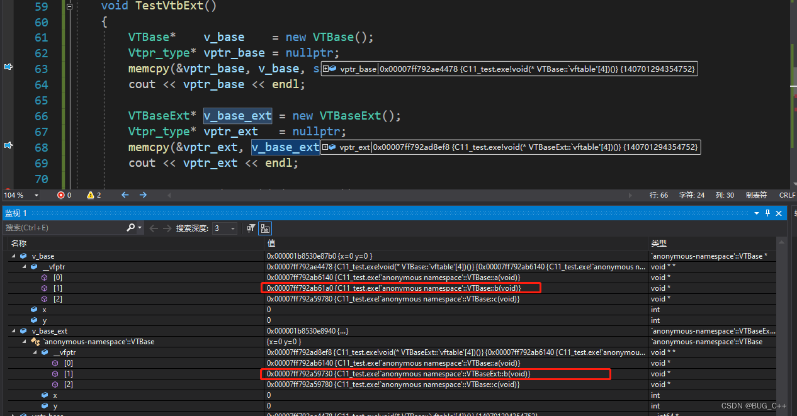The height and width of the screenshot is (416, 797).
Task: Open the search depth dropdown showing 3
Action: 233,228
